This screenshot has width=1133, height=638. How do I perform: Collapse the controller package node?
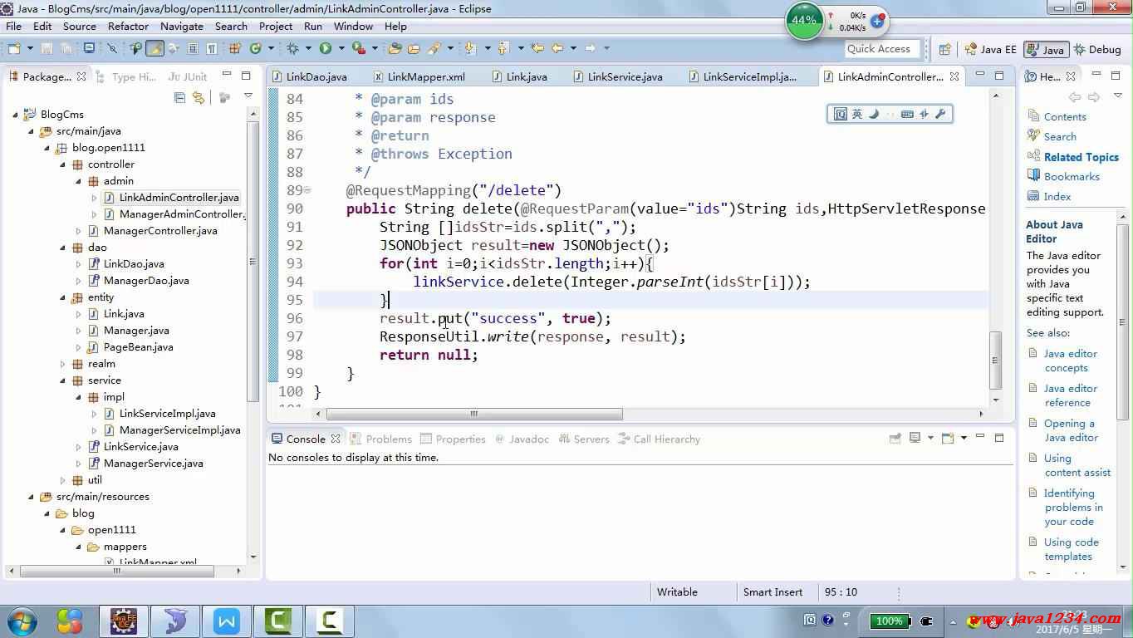[x=62, y=164]
